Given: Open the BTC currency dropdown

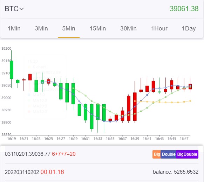Looking at the screenshot, I should [14, 9].
